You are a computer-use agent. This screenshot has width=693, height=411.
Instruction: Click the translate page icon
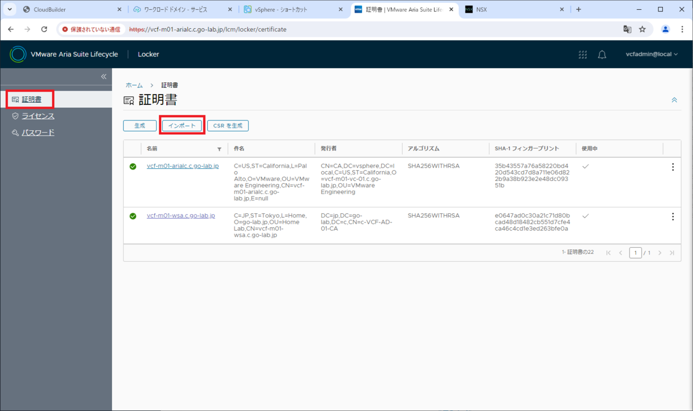click(627, 29)
